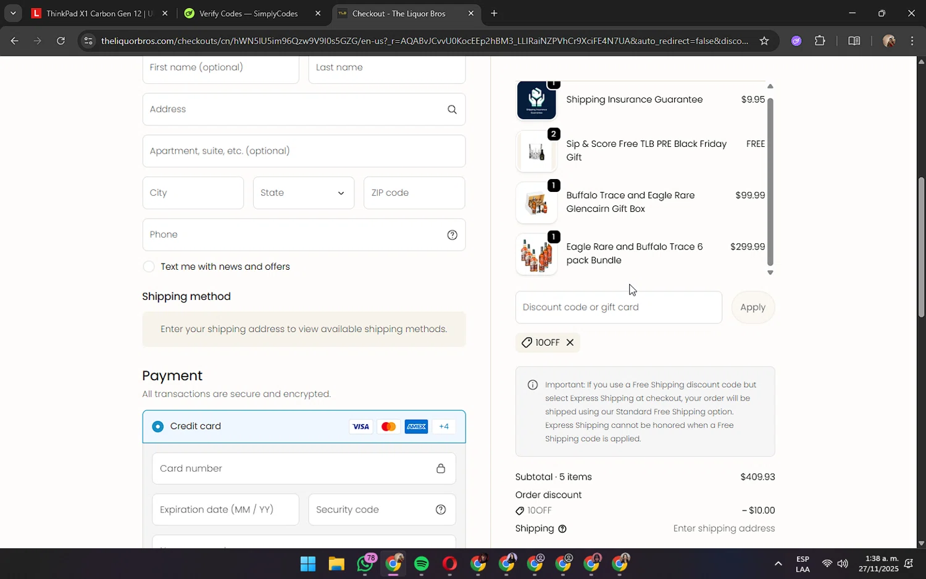Screen dimensions: 926x579
Task: Click the card number lock icon
Action: click(x=441, y=469)
